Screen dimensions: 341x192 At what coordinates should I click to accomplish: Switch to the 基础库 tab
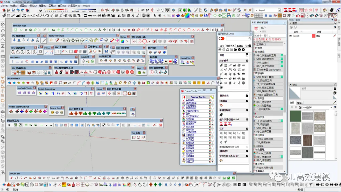tap(240, 46)
